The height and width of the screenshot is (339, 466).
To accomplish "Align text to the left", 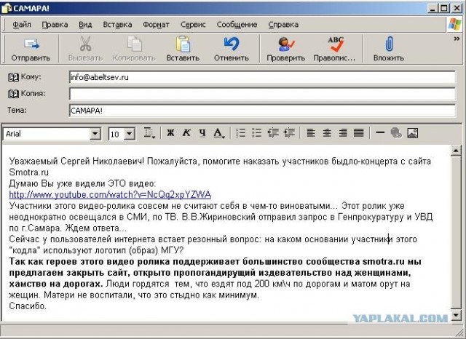I will click(311, 133).
